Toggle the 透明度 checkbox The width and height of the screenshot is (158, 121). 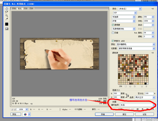point(113,25)
